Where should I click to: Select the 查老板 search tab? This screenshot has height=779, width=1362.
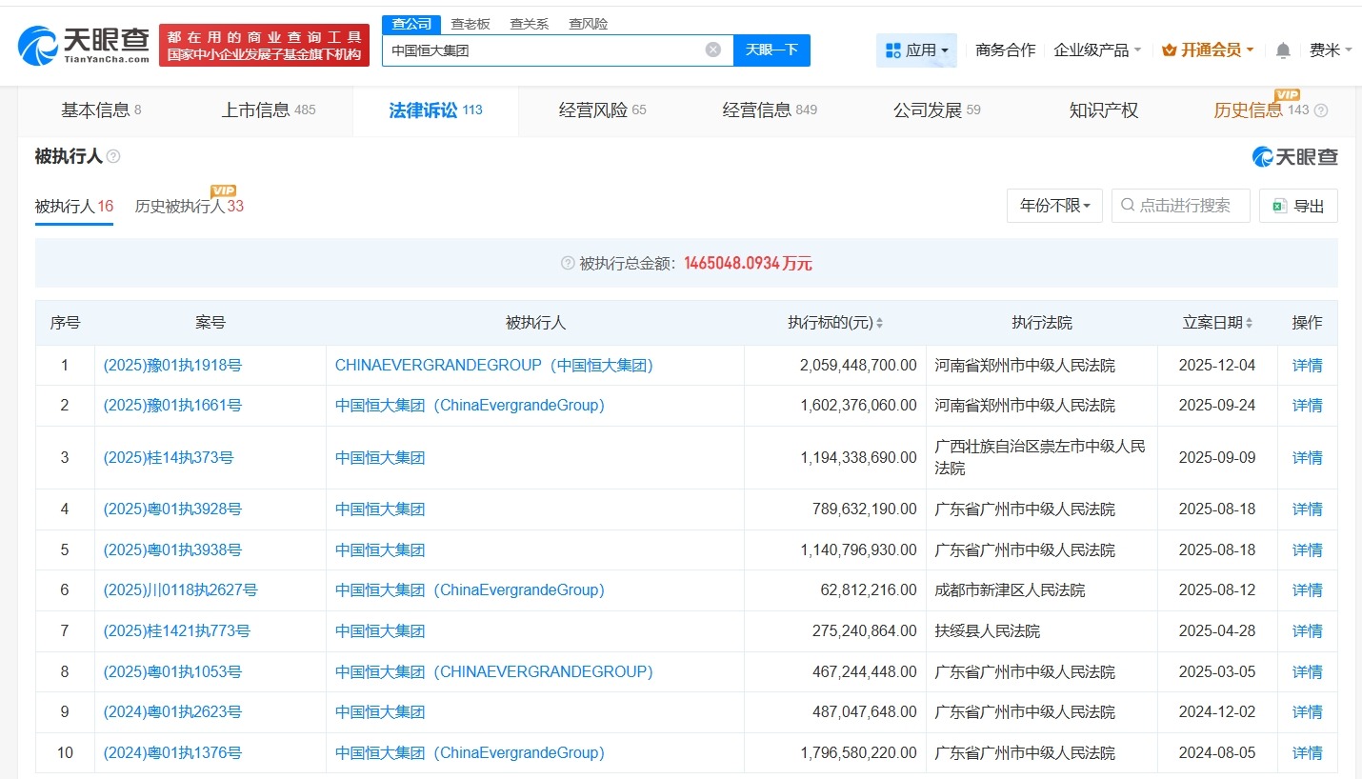tap(471, 23)
